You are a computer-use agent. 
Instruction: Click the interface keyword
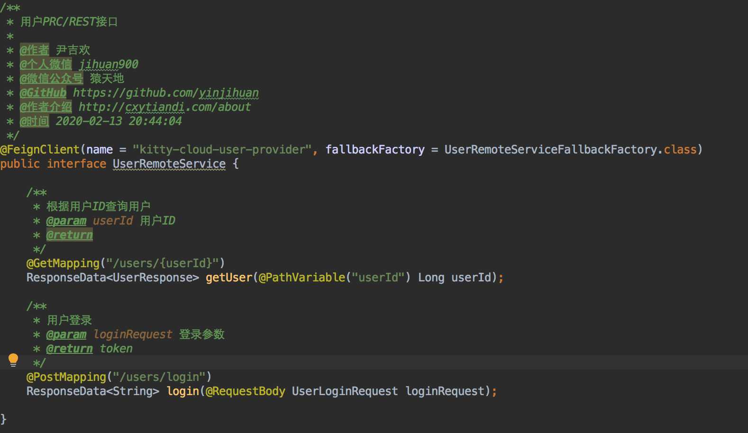(x=76, y=164)
